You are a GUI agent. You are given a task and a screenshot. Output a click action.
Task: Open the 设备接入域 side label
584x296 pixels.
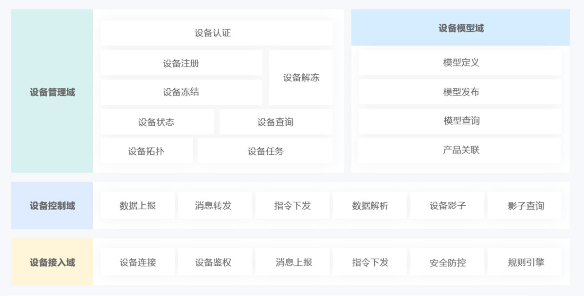(52, 263)
